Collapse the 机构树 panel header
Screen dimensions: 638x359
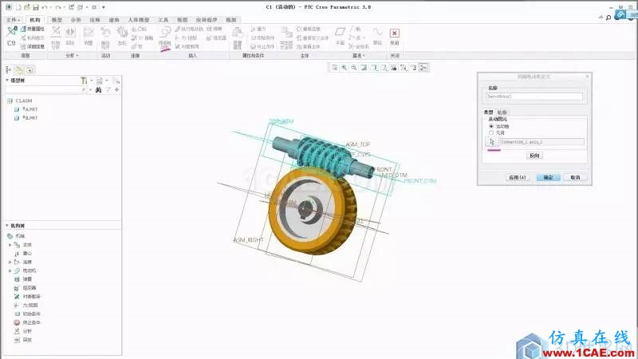7,226
